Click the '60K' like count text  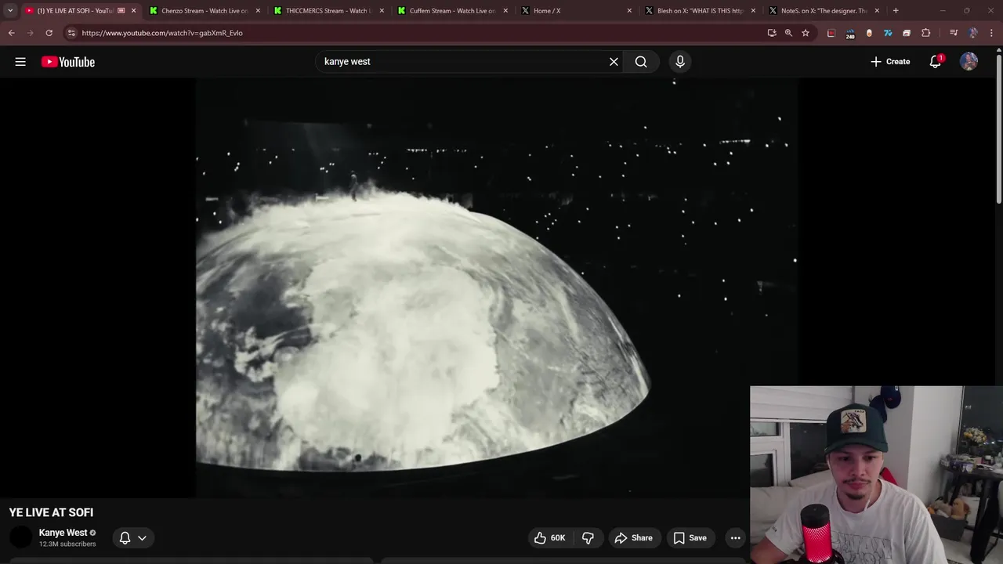[x=558, y=538]
